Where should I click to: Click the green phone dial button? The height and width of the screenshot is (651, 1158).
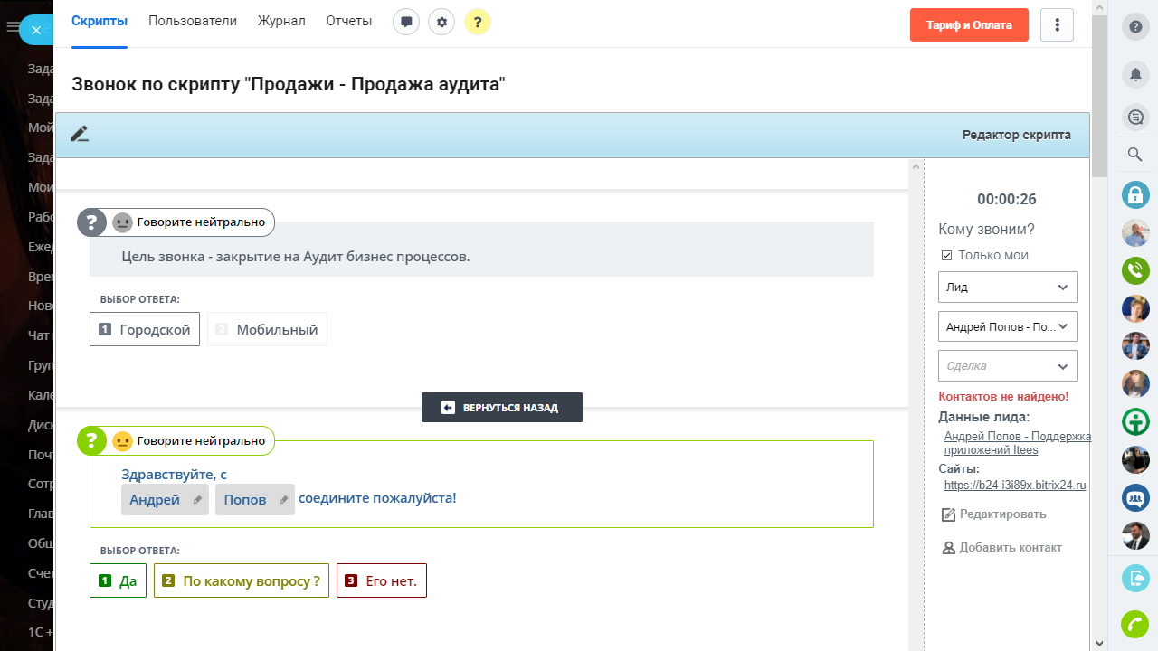pyautogui.click(x=1135, y=625)
